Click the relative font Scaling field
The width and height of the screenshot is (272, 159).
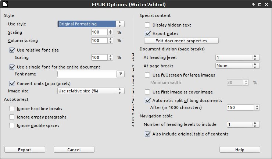click(99, 57)
